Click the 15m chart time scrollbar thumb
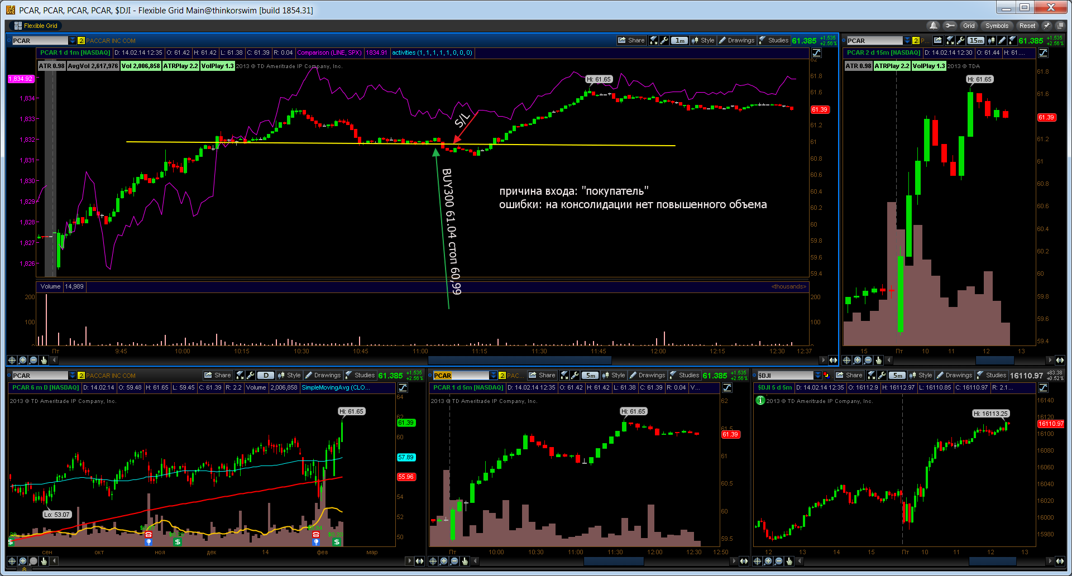Screen dimensions: 1072x576 coord(995,360)
